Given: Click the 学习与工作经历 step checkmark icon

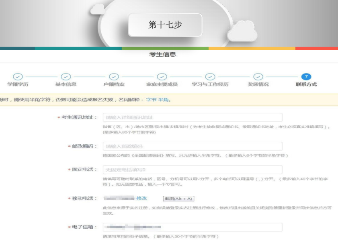Looking at the screenshot, I should click(x=210, y=76).
